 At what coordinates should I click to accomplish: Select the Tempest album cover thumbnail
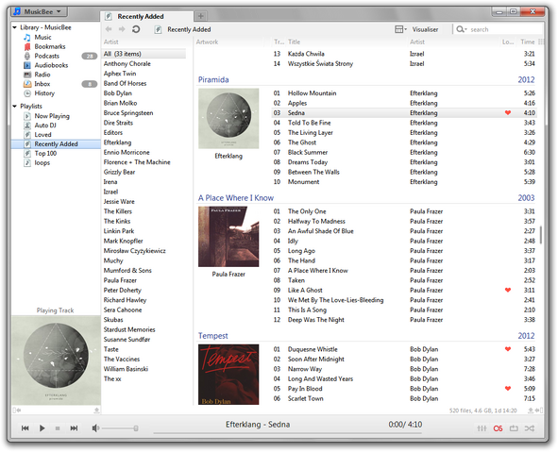(x=228, y=375)
